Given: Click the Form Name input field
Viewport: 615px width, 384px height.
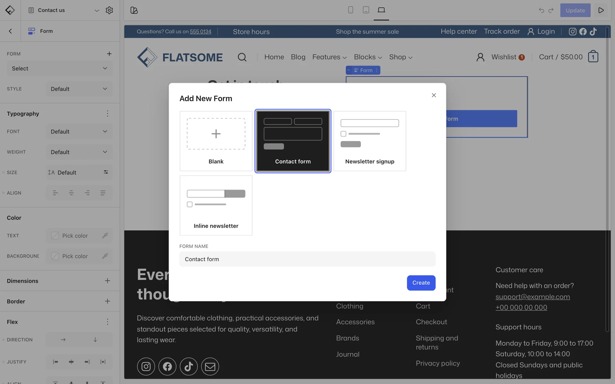Looking at the screenshot, I should 307,259.
